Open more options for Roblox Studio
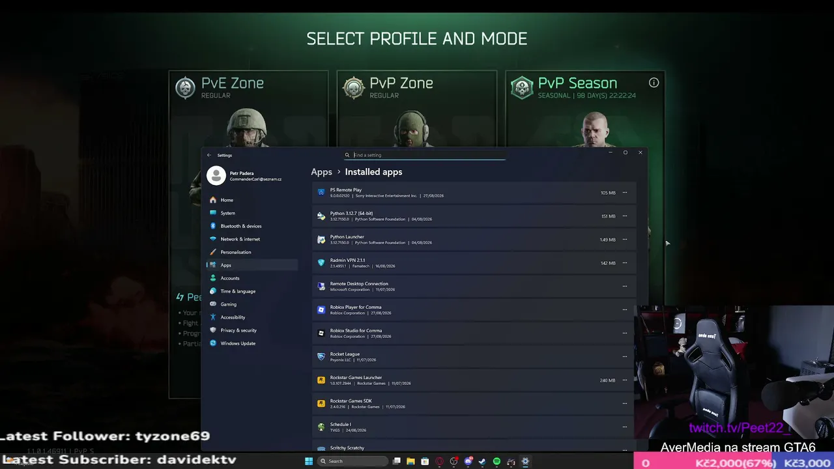This screenshot has width=834, height=469. point(624,334)
